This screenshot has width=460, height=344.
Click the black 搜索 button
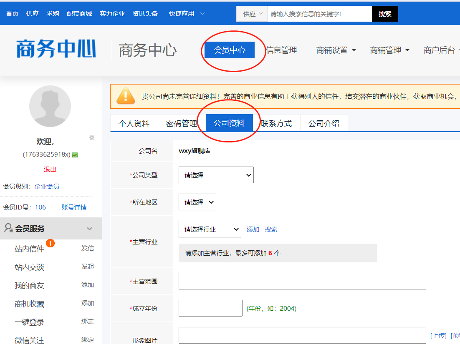click(x=385, y=14)
